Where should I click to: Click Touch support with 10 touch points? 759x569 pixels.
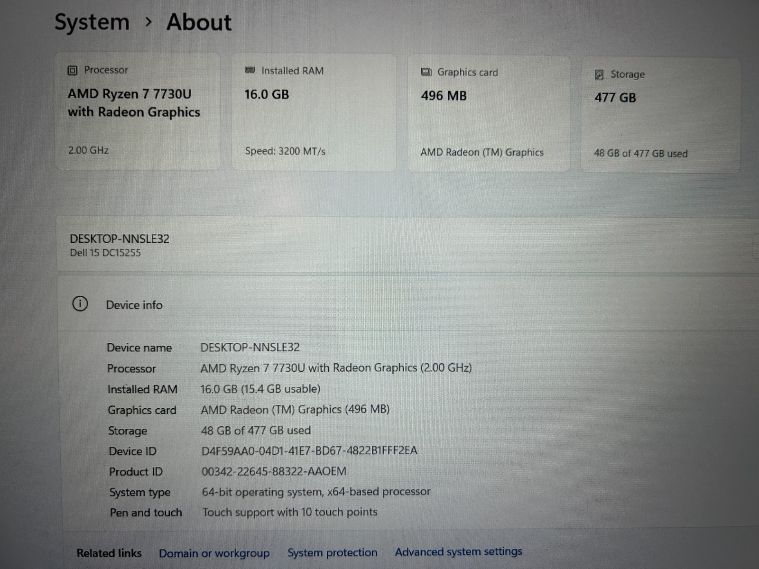290,512
